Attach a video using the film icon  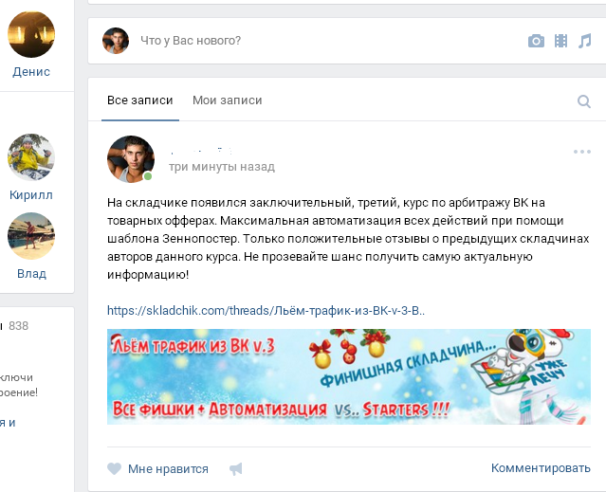pos(560,41)
